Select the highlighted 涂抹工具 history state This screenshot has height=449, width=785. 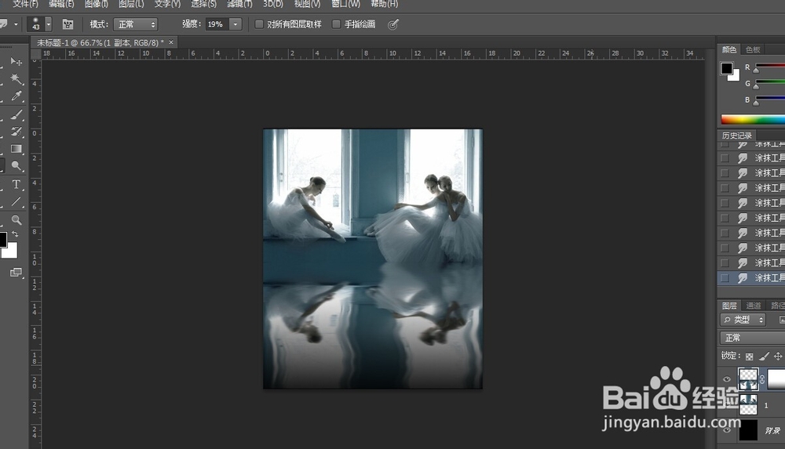coord(751,277)
